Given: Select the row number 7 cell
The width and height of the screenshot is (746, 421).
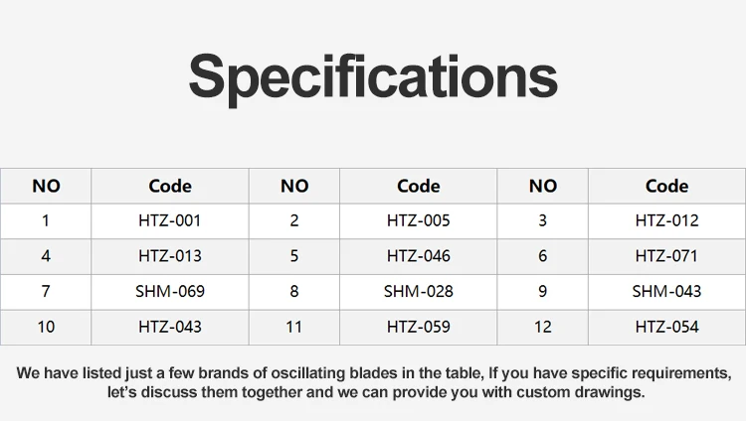Looking at the screenshot, I should 46,291.
